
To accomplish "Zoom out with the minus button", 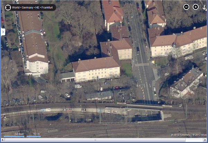I will tap(186, 7).
